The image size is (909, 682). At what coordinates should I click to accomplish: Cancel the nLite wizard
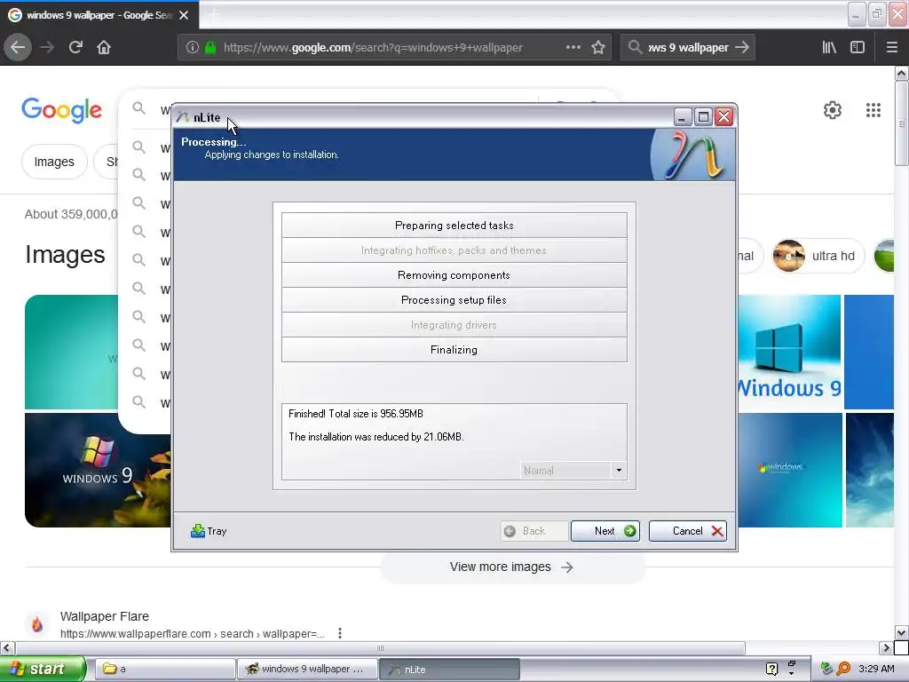coord(688,531)
